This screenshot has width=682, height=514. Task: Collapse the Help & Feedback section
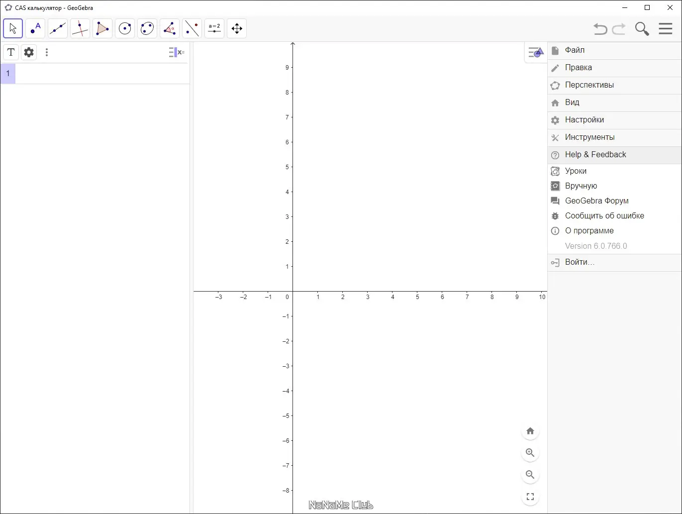(615, 155)
